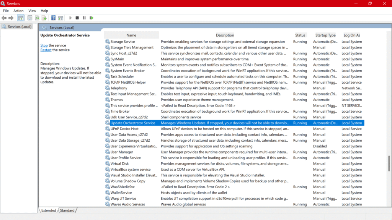Open the Export List toolbar icon
Image resolution: width=392 pixels, height=220 pixels.
pyautogui.click(x=44, y=18)
